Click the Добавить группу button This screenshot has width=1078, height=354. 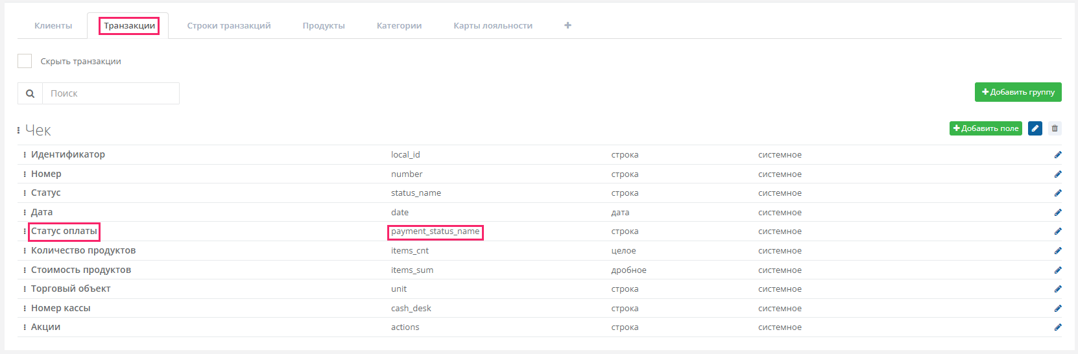(x=1018, y=92)
